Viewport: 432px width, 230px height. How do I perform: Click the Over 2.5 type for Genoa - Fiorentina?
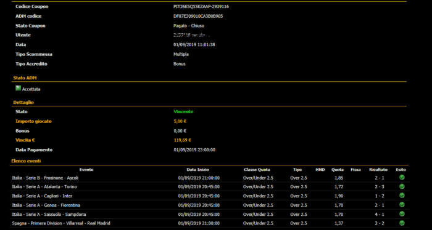pos(298,205)
